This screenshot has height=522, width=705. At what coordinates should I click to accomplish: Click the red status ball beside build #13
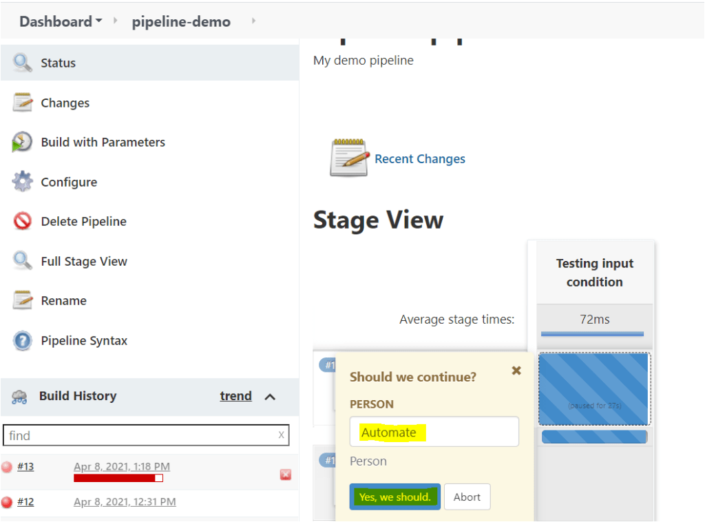(x=7, y=466)
